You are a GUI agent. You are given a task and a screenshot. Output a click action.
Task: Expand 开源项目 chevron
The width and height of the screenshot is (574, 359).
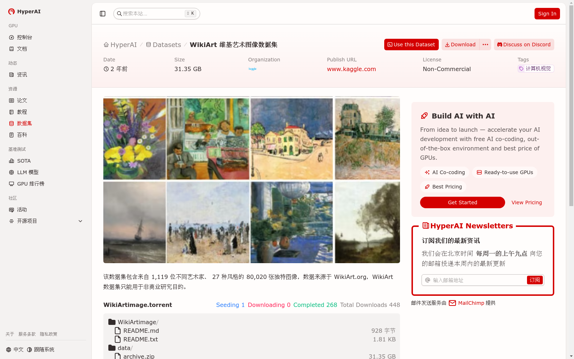pos(80,221)
